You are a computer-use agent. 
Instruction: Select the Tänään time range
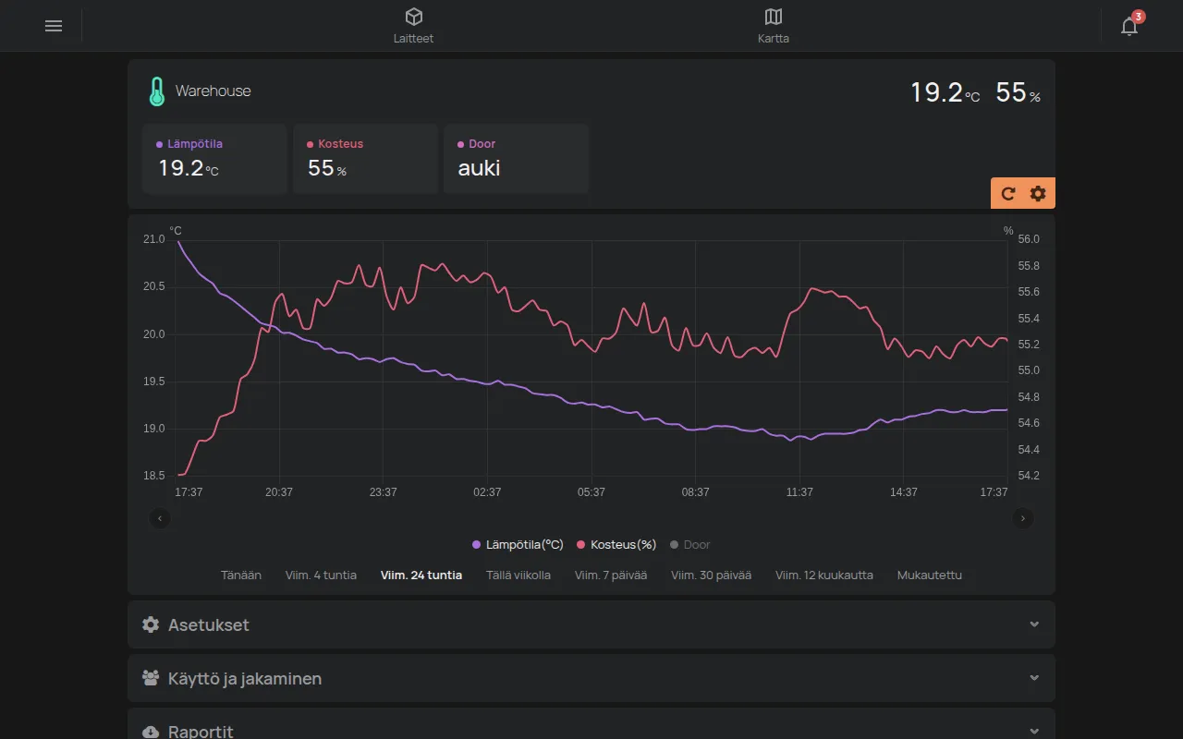click(x=241, y=575)
